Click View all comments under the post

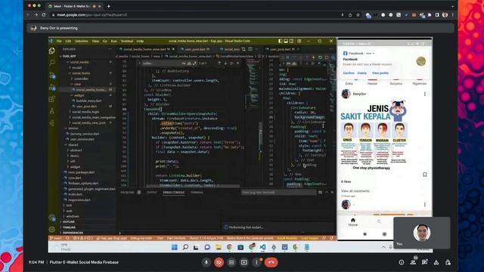(355, 191)
